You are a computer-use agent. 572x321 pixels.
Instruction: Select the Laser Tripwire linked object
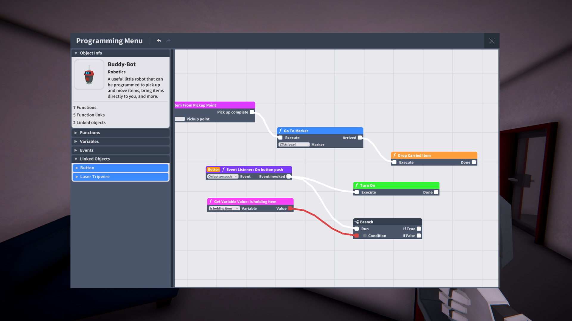click(120, 177)
